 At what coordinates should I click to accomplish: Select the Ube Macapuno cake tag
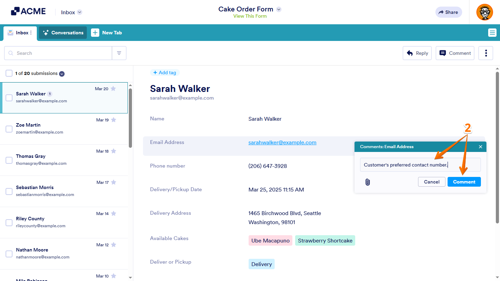(270, 240)
